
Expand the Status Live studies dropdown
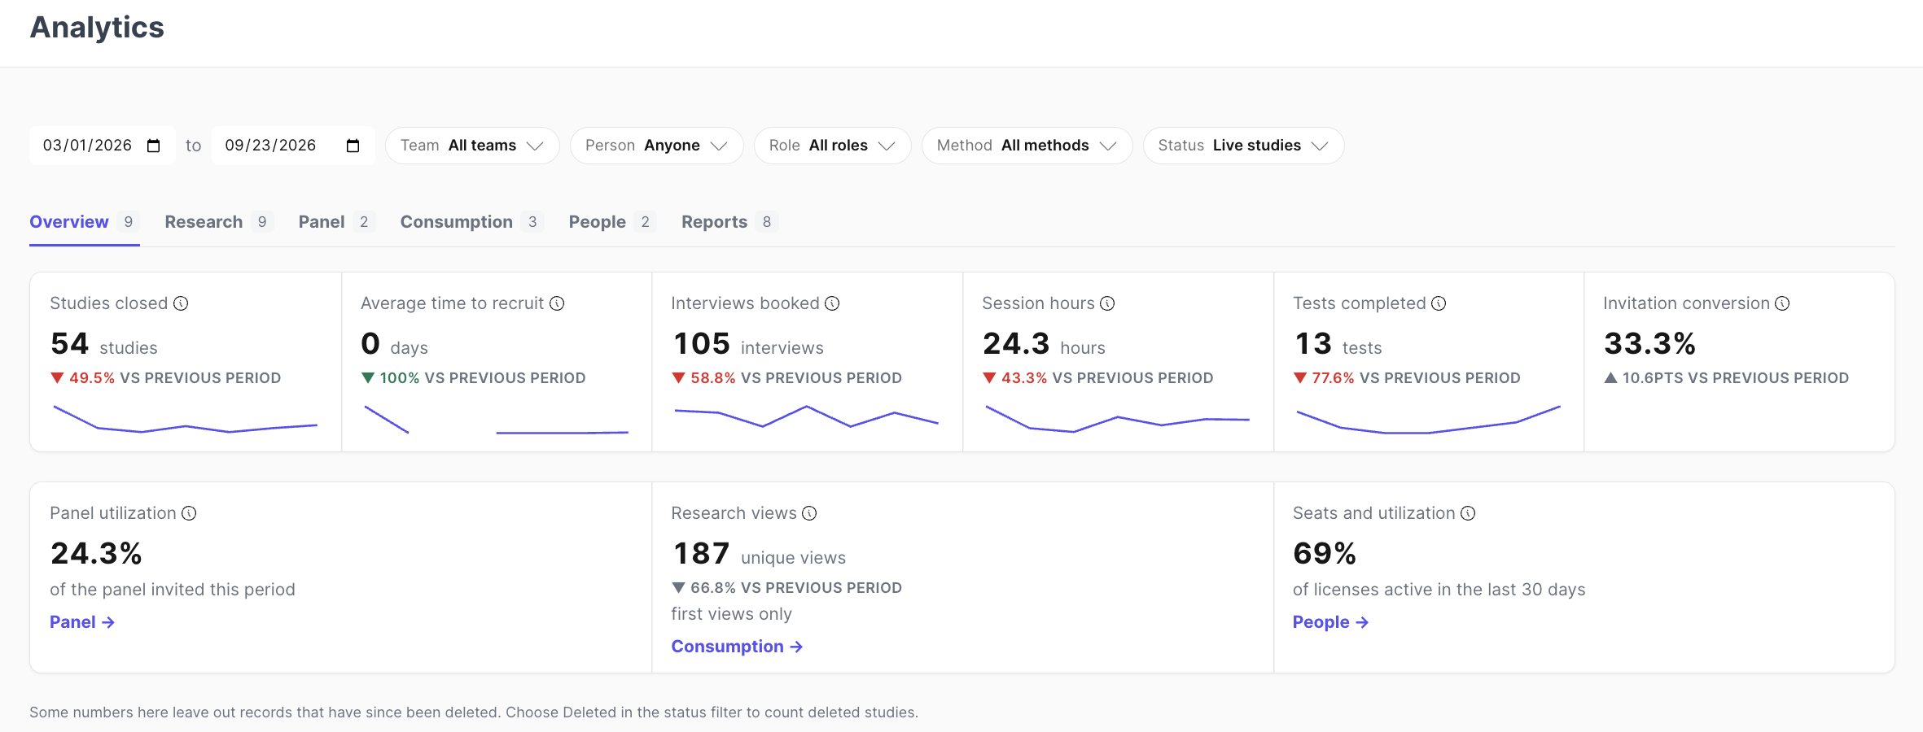pos(1243,146)
